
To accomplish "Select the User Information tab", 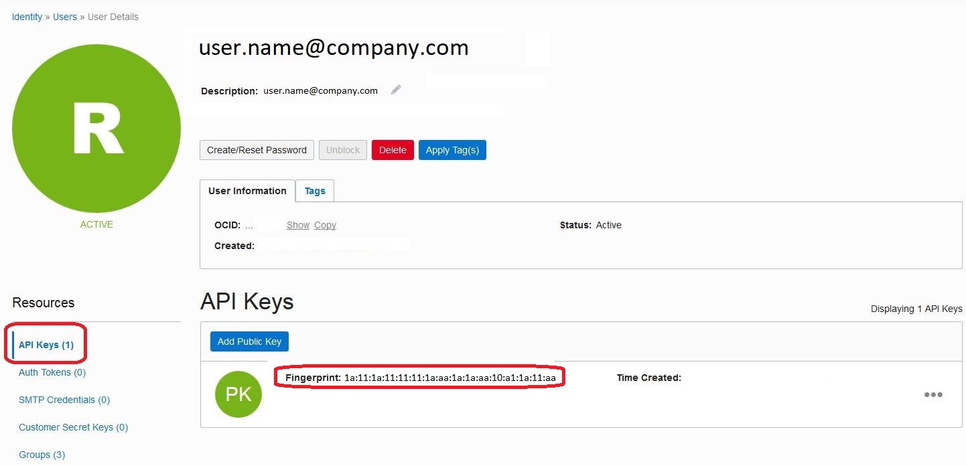I will (247, 191).
